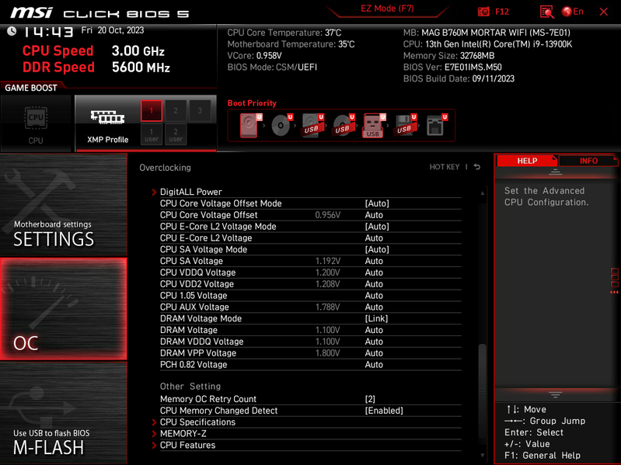The width and height of the screenshot is (621, 465).
Task: Open CPU E-Core L2 Voltage Mode [Auto] dropdown
Action: 377,227
